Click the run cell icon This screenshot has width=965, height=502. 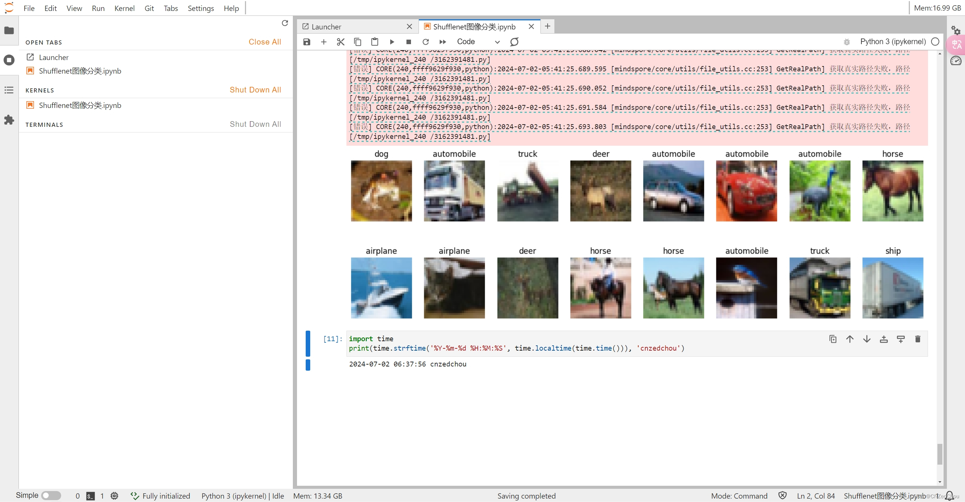392,42
